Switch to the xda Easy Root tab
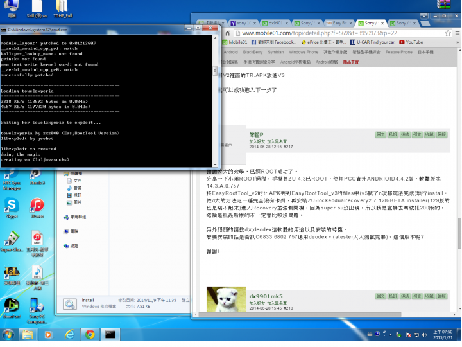 point(339,23)
